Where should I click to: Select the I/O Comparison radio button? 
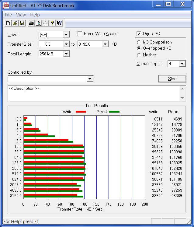139,42
